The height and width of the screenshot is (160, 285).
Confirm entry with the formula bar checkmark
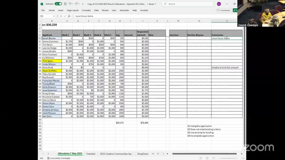(x=65, y=16)
